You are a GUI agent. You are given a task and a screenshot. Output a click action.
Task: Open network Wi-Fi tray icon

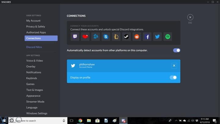click(189, 121)
